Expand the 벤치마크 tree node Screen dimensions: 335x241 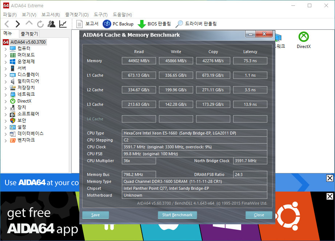point(6,141)
